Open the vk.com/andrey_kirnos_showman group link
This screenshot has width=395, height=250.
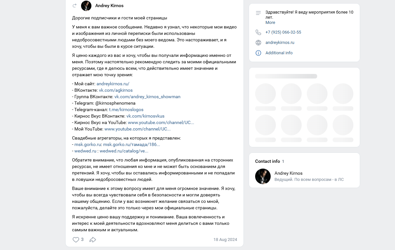tap(147, 97)
